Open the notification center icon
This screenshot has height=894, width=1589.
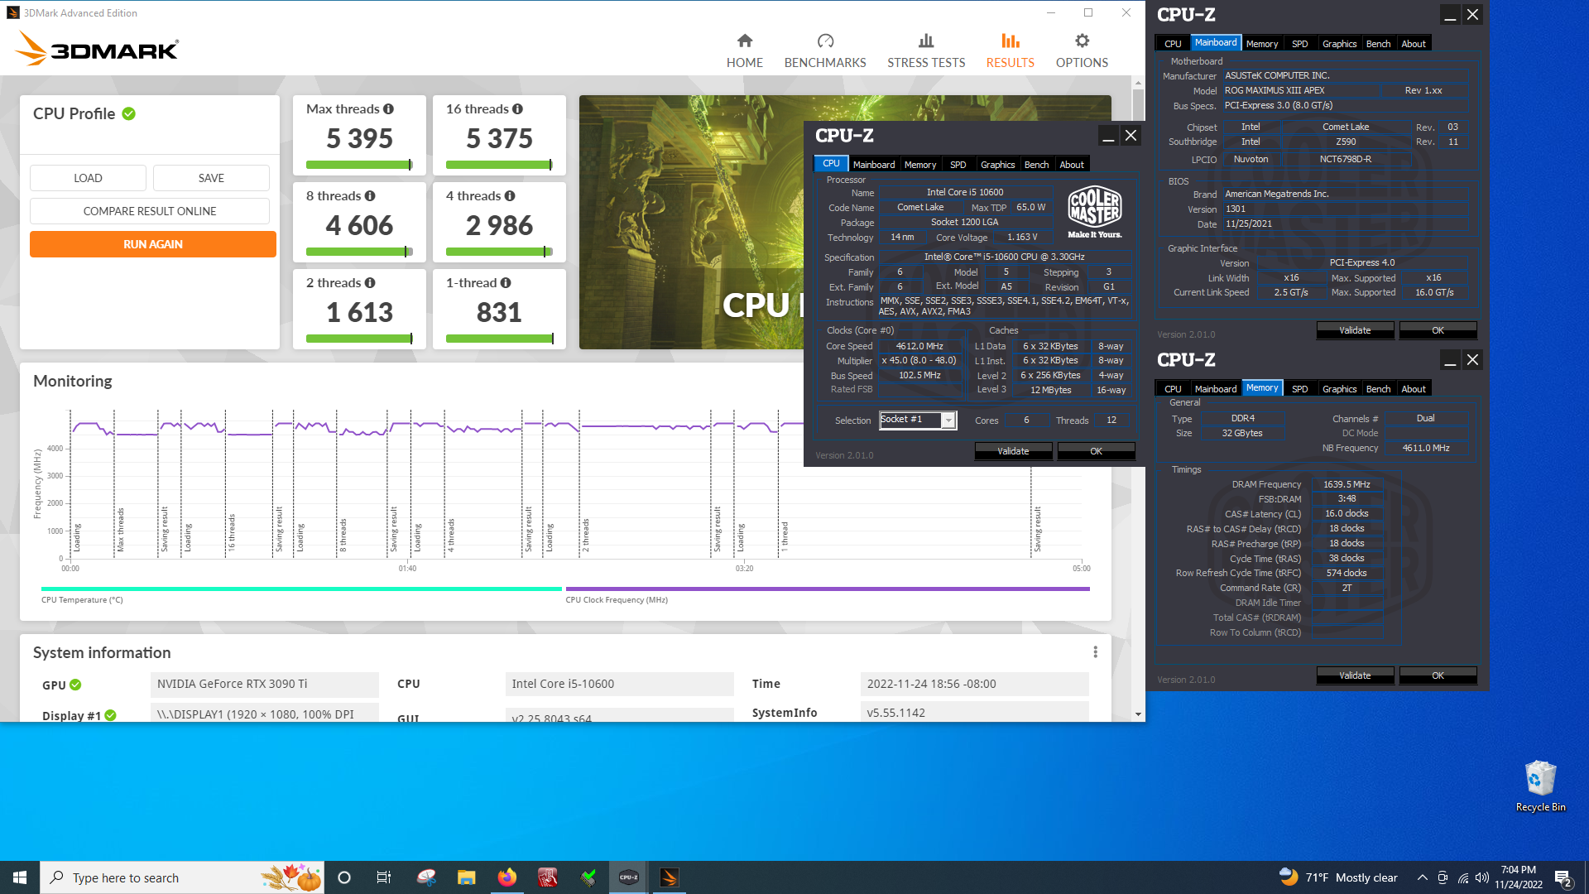coord(1563,877)
